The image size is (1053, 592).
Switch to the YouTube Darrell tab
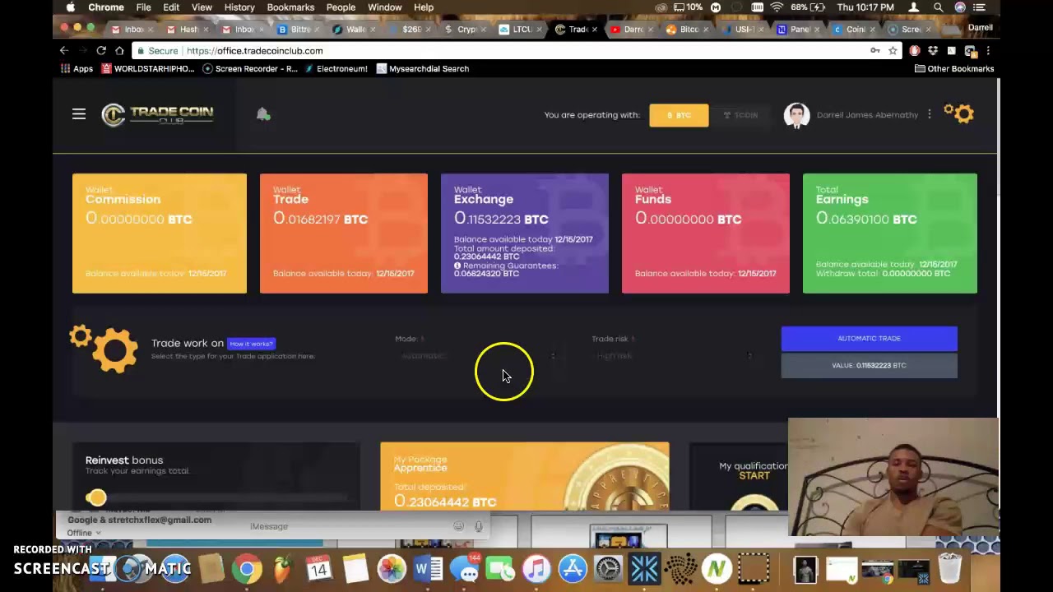tap(628, 30)
